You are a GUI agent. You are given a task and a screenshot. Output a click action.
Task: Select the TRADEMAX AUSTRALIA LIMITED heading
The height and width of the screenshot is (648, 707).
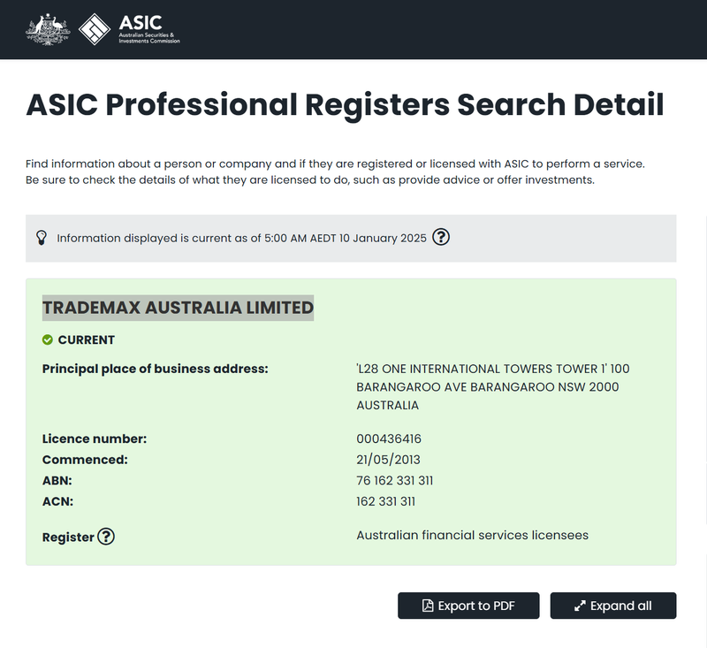[x=178, y=308]
